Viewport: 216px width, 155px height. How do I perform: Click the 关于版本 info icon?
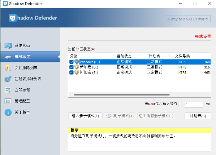tap(8, 112)
